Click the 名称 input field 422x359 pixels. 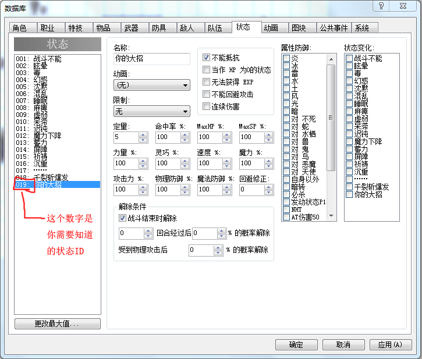[x=152, y=59]
